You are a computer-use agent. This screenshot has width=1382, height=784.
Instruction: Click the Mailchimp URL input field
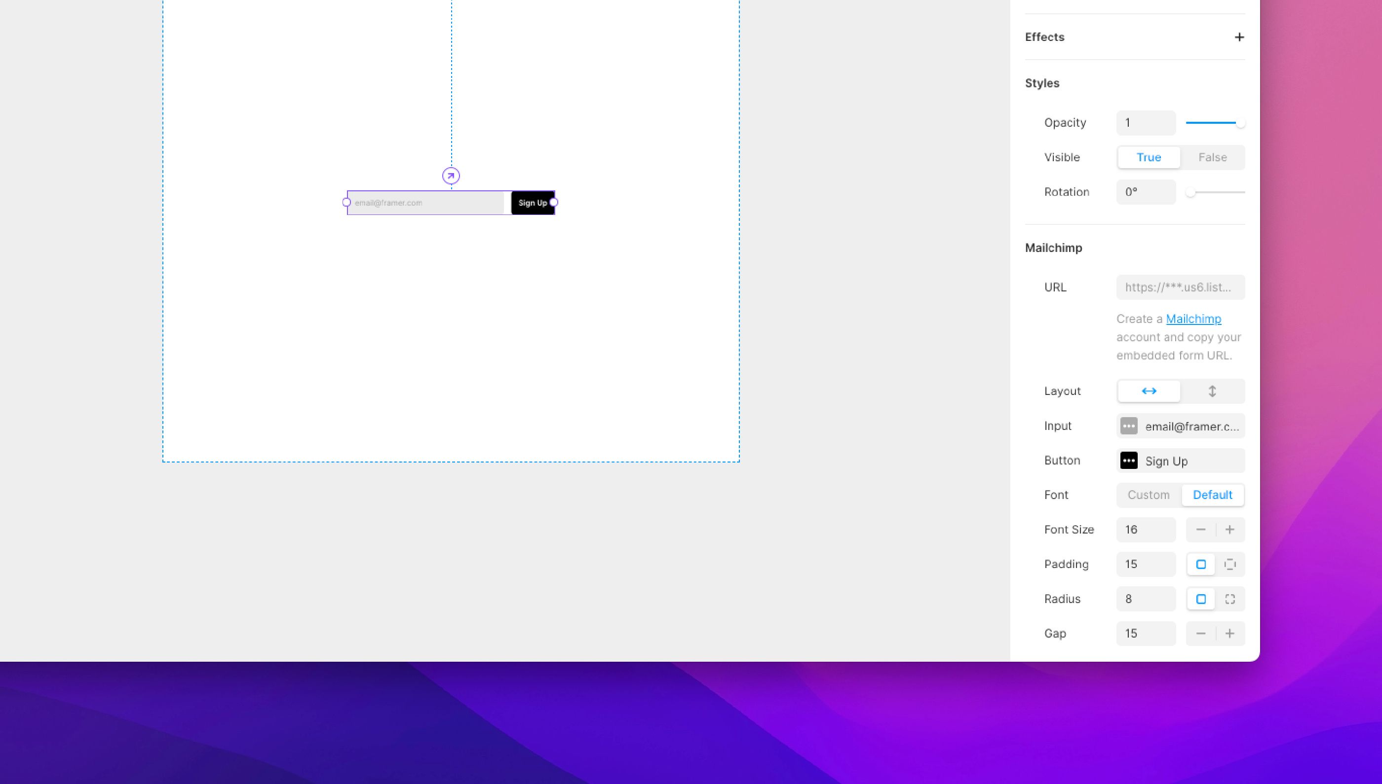coord(1181,287)
